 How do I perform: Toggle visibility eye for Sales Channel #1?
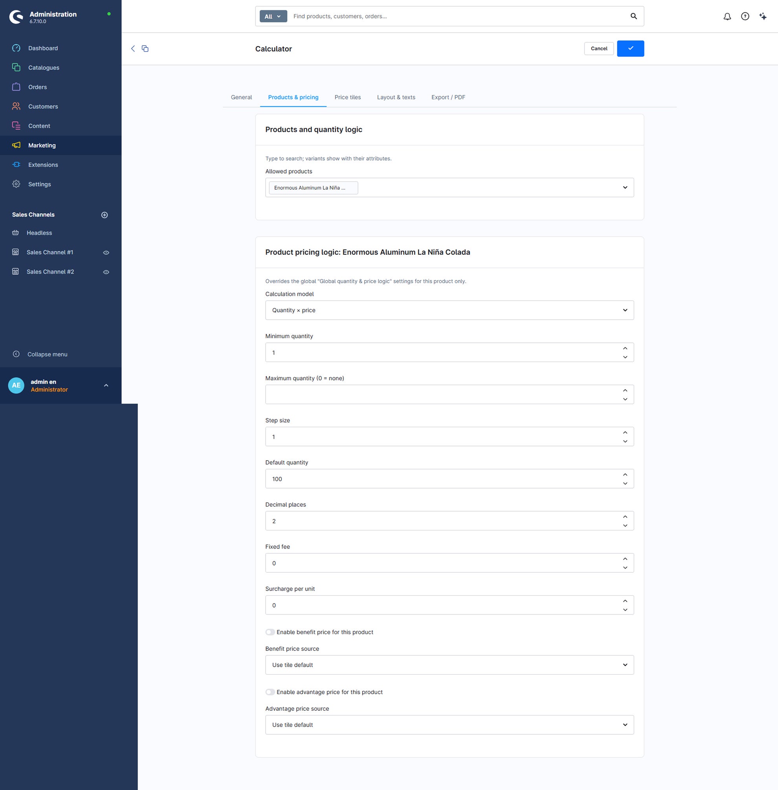[x=106, y=252]
